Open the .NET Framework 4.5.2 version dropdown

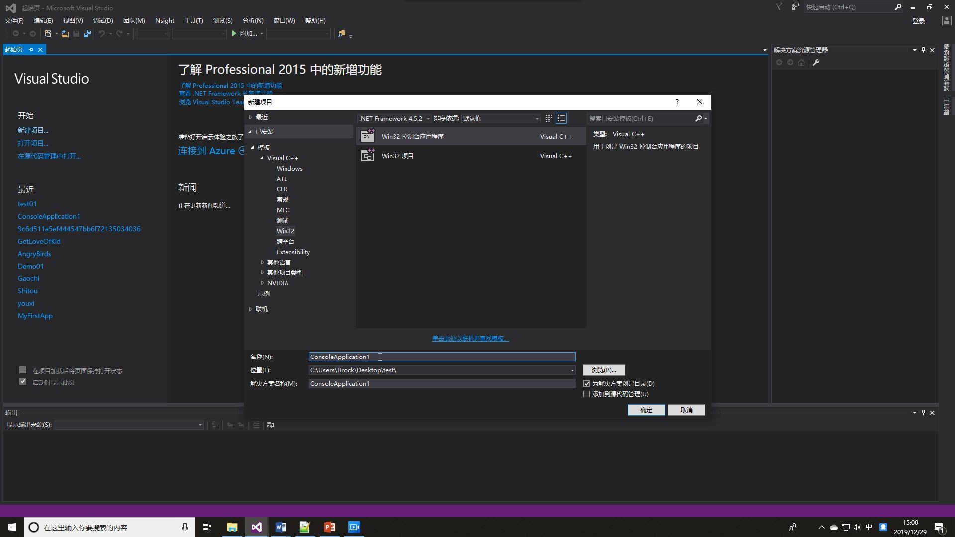click(x=394, y=118)
